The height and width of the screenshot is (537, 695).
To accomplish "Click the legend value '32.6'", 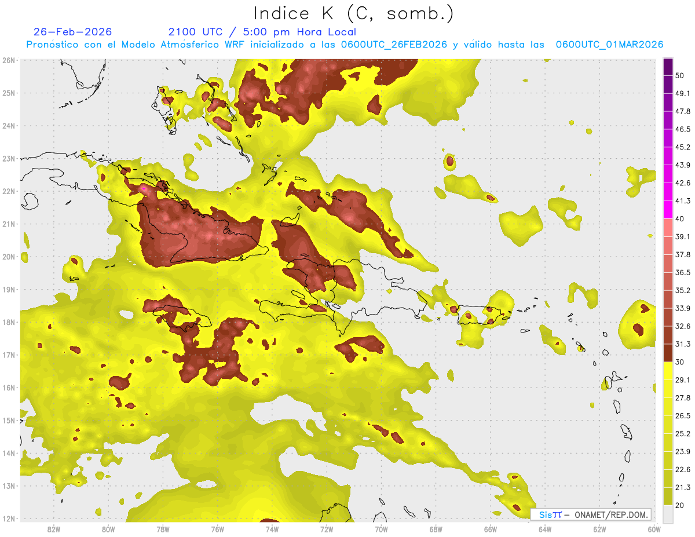I will coord(683,326).
